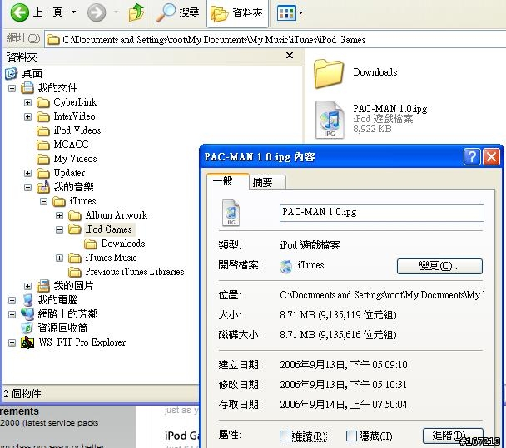Screen dimensions: 506x448
Task: Toggle the 唯讀(R) read-only checkbox
Action: click(x=285, y=436)
